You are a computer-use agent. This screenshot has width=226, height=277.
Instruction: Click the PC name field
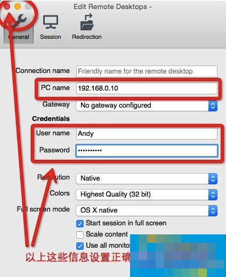click(147, 88)
